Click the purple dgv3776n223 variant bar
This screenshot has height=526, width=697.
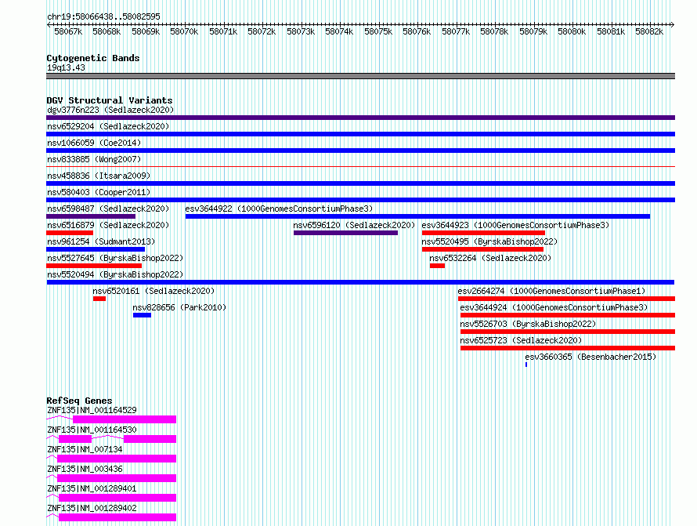[x=360, y=118]
